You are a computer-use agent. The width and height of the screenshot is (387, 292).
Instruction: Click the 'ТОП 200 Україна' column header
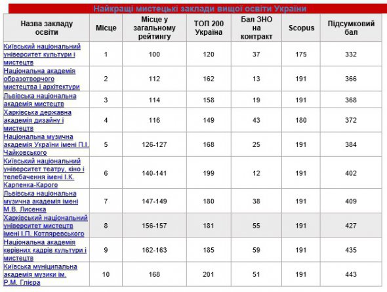(209, 28)
